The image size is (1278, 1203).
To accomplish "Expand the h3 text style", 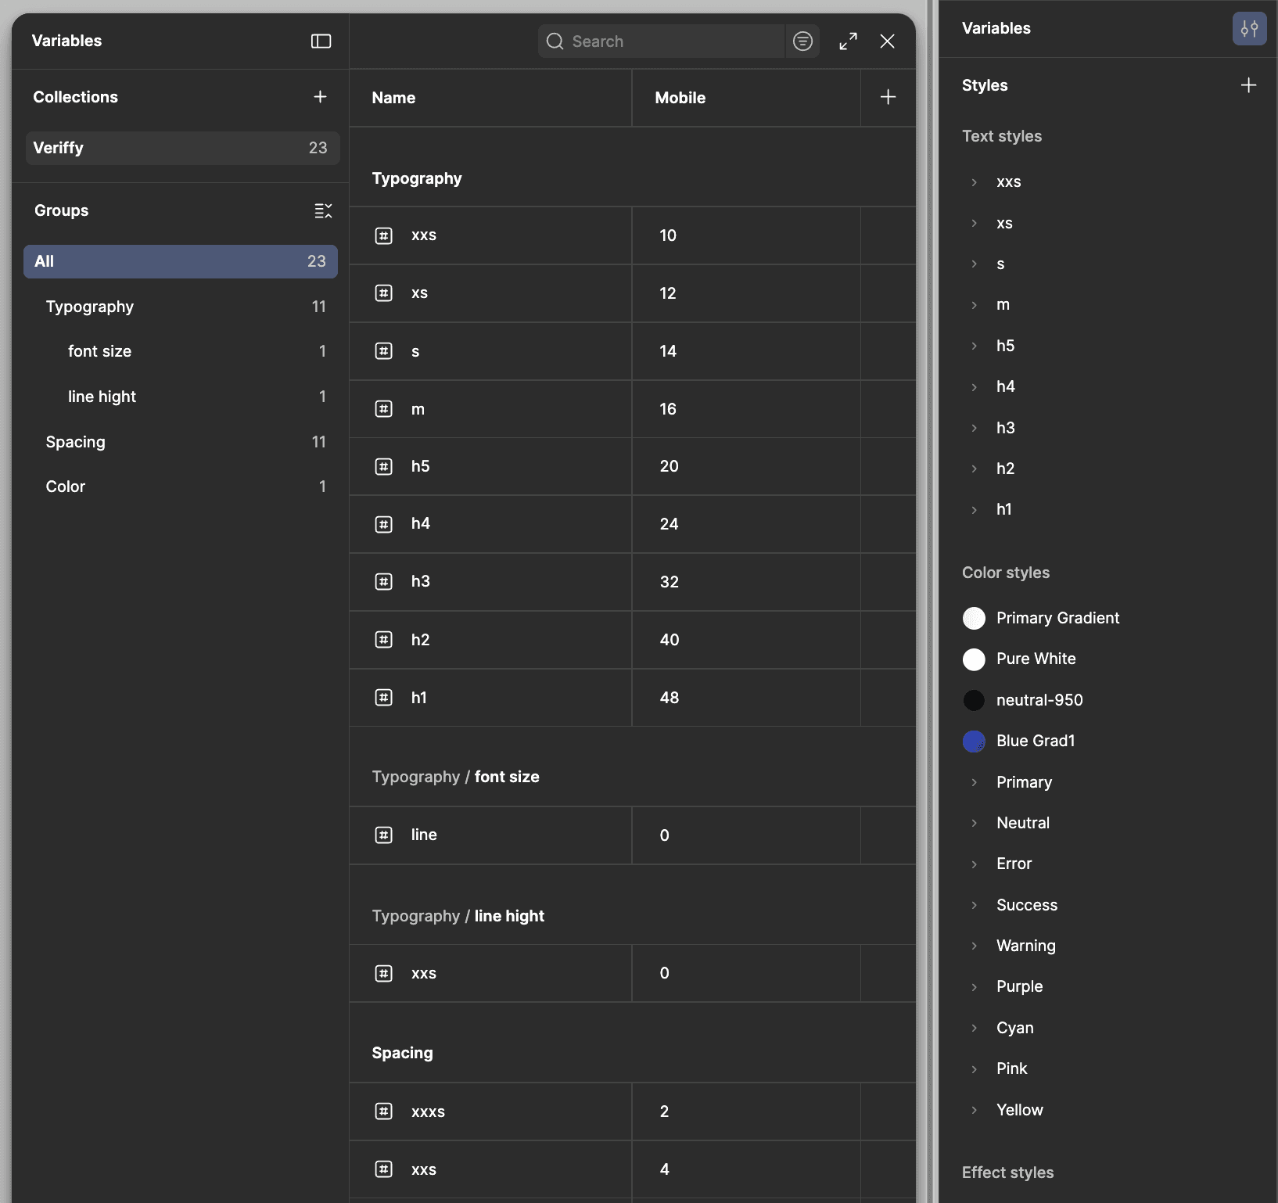I will pos(974,428).
